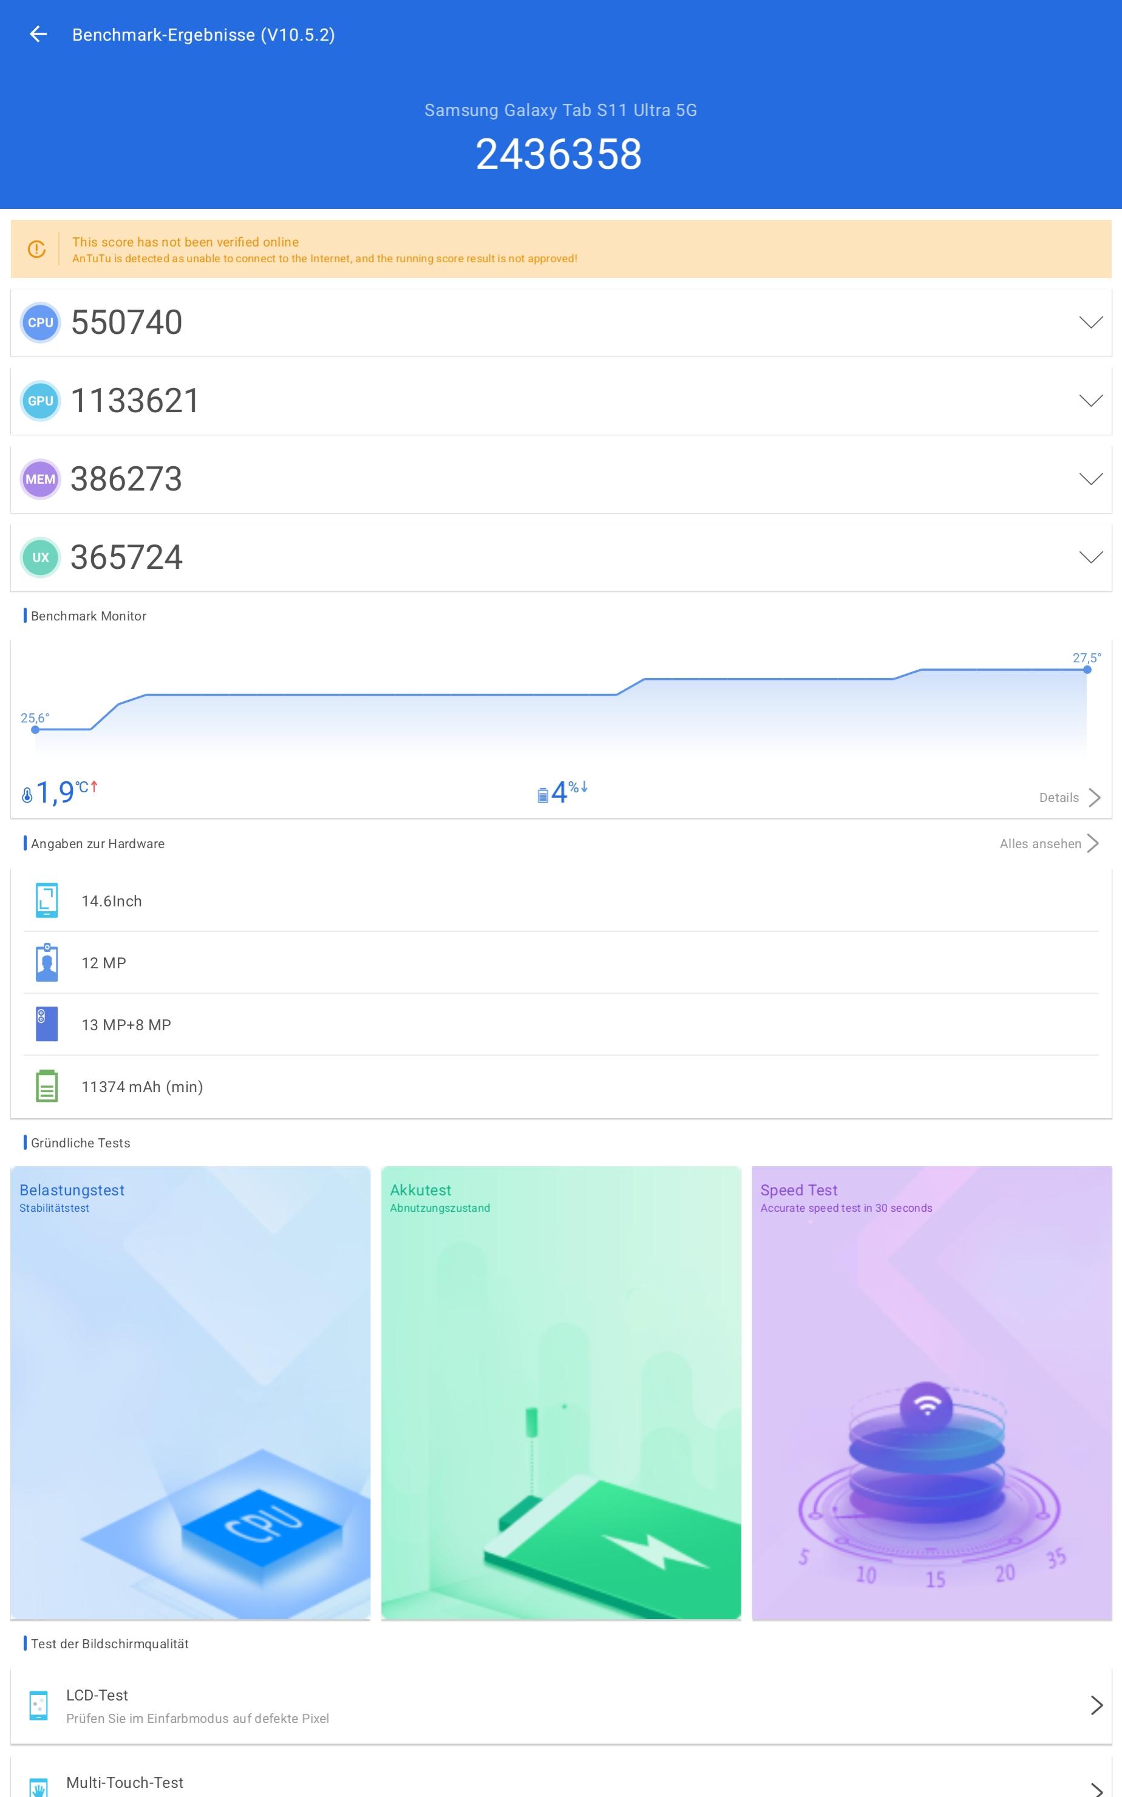Open Benchmark Monitor Details
This screenshot has height=1797, width=1122.
coord(1069,798)
